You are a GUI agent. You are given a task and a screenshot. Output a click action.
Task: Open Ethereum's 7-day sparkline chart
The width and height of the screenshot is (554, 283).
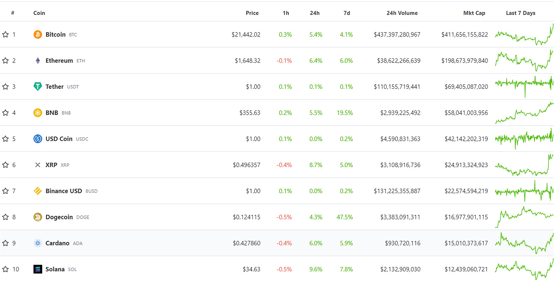point(524,61)
